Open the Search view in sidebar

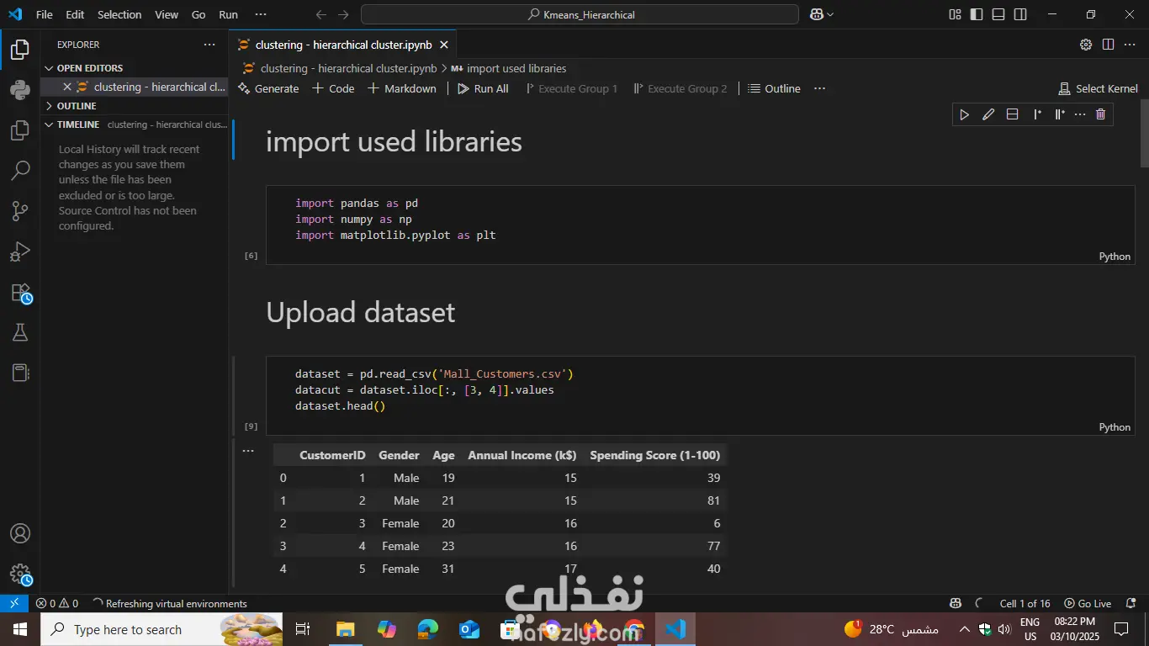19,171
